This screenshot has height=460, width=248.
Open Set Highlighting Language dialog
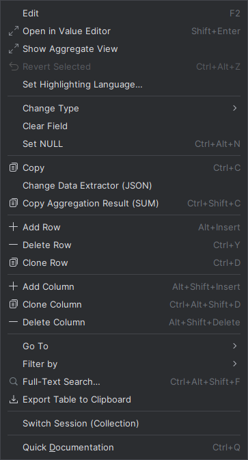coord(124,85)
